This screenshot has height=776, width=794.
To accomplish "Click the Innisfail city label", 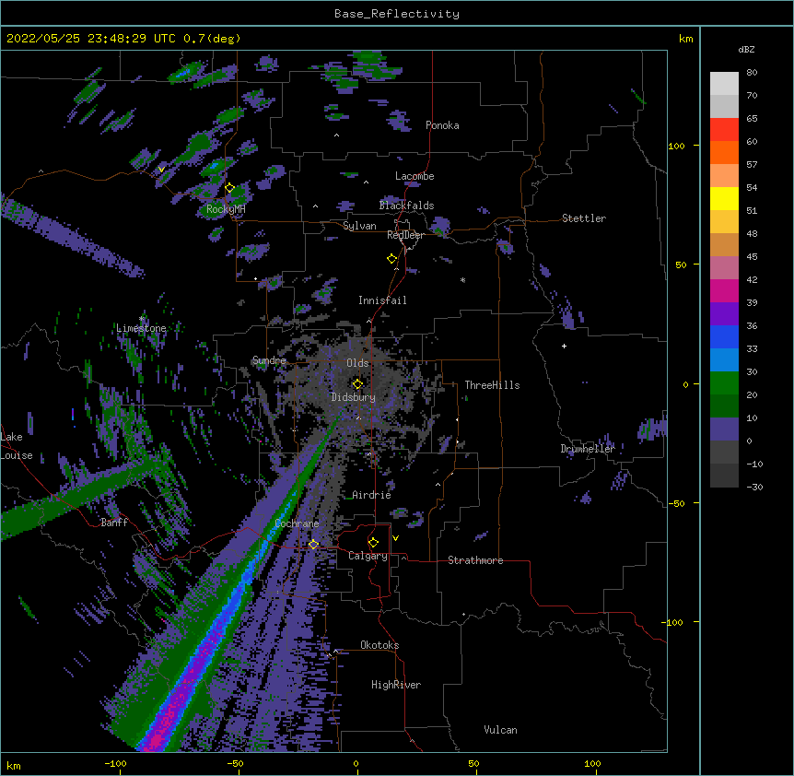I will coord(382,300).
